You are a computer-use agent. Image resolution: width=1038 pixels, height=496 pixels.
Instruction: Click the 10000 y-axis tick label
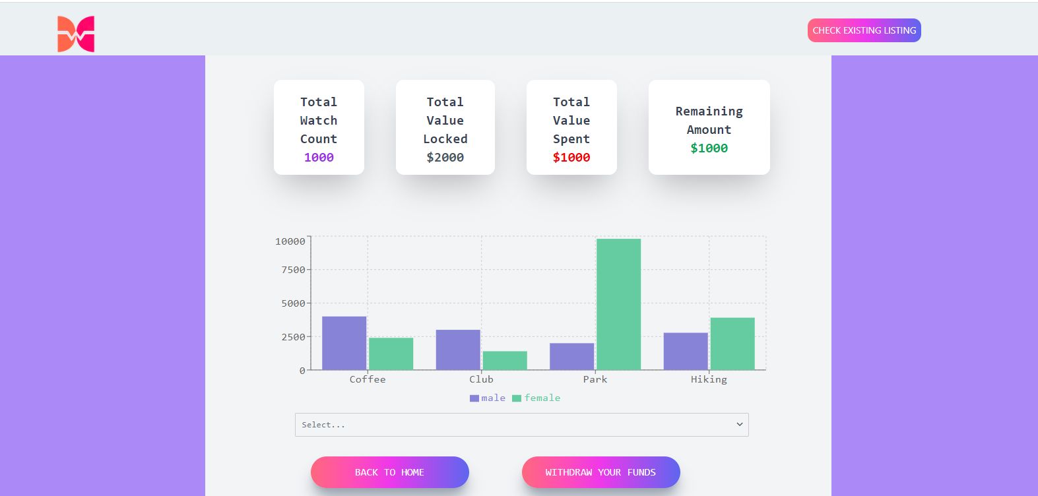(x=290, y=241)
